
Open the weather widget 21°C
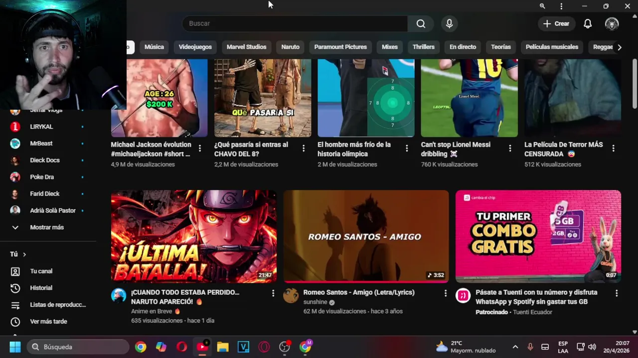[466, 347]
